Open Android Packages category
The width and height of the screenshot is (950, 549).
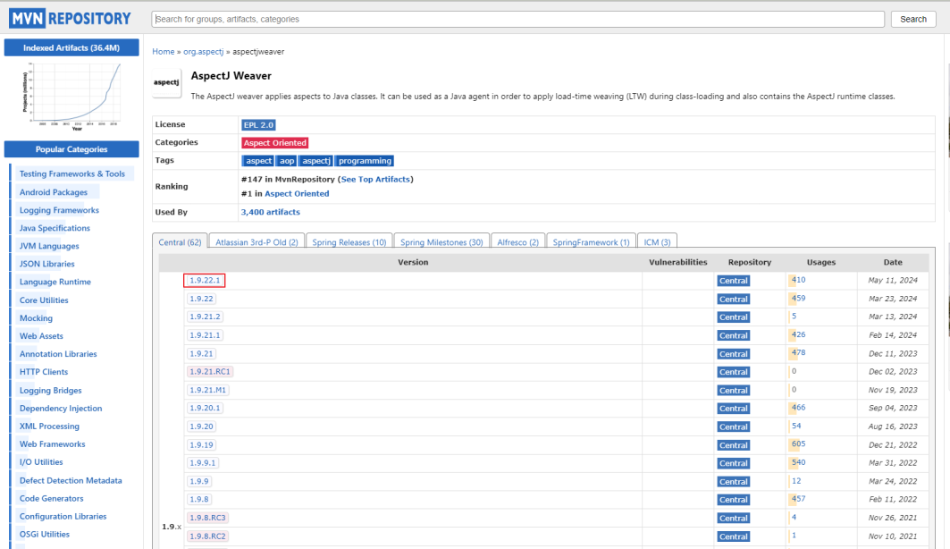point(54,192)
